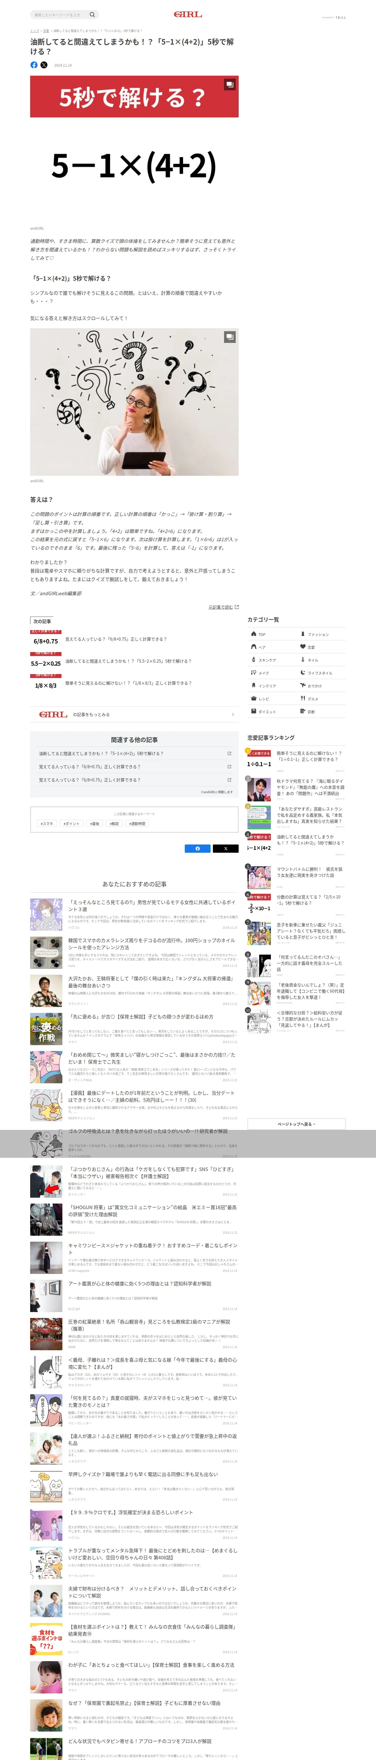This screenshot has width=376, height=1760.
Task: Share article via Facebook icon under title
Action: [34, 65]
